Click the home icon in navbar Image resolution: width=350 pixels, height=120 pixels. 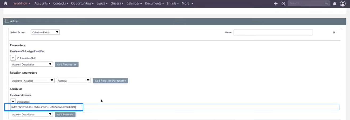(x=5, y=3)
